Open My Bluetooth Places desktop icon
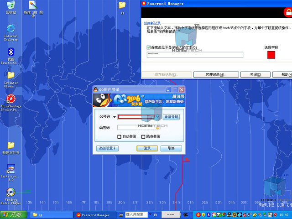This screenshot has height=219, width=292. [x=10, y=52]
